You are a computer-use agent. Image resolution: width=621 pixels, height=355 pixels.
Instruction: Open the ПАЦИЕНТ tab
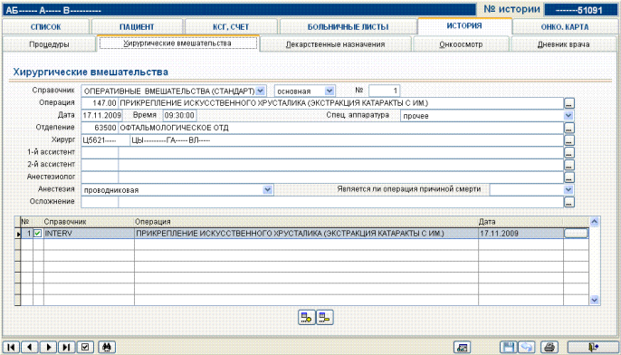137,27
